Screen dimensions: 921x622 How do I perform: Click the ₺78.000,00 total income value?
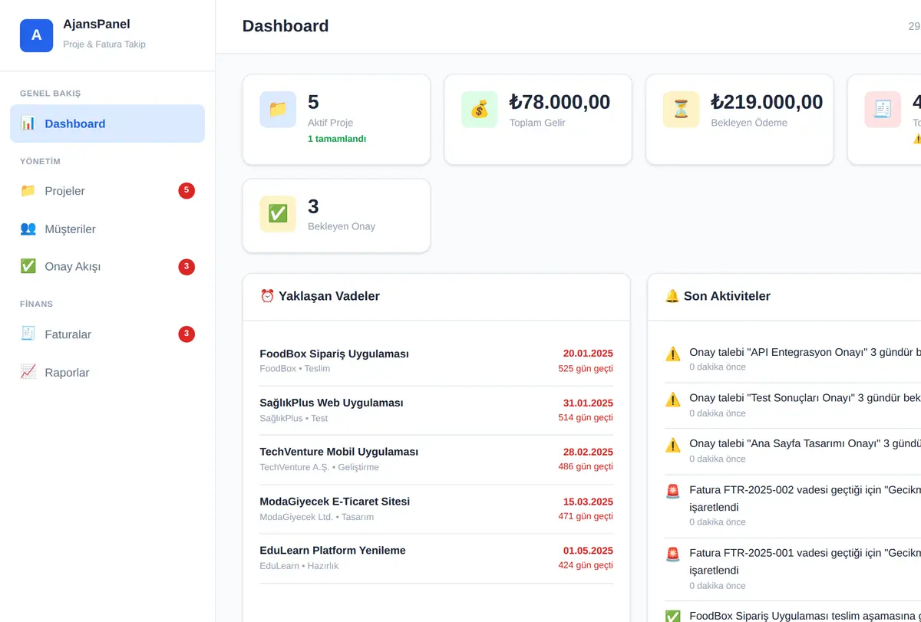tap(560, 102)
